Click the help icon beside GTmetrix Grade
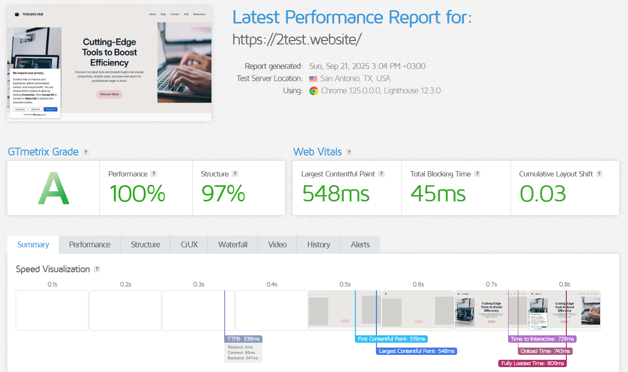 point(86,152)
